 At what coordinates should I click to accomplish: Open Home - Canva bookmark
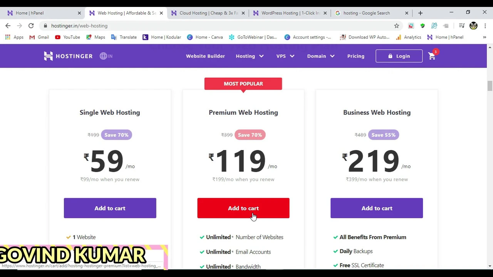[x=205, y=37]
